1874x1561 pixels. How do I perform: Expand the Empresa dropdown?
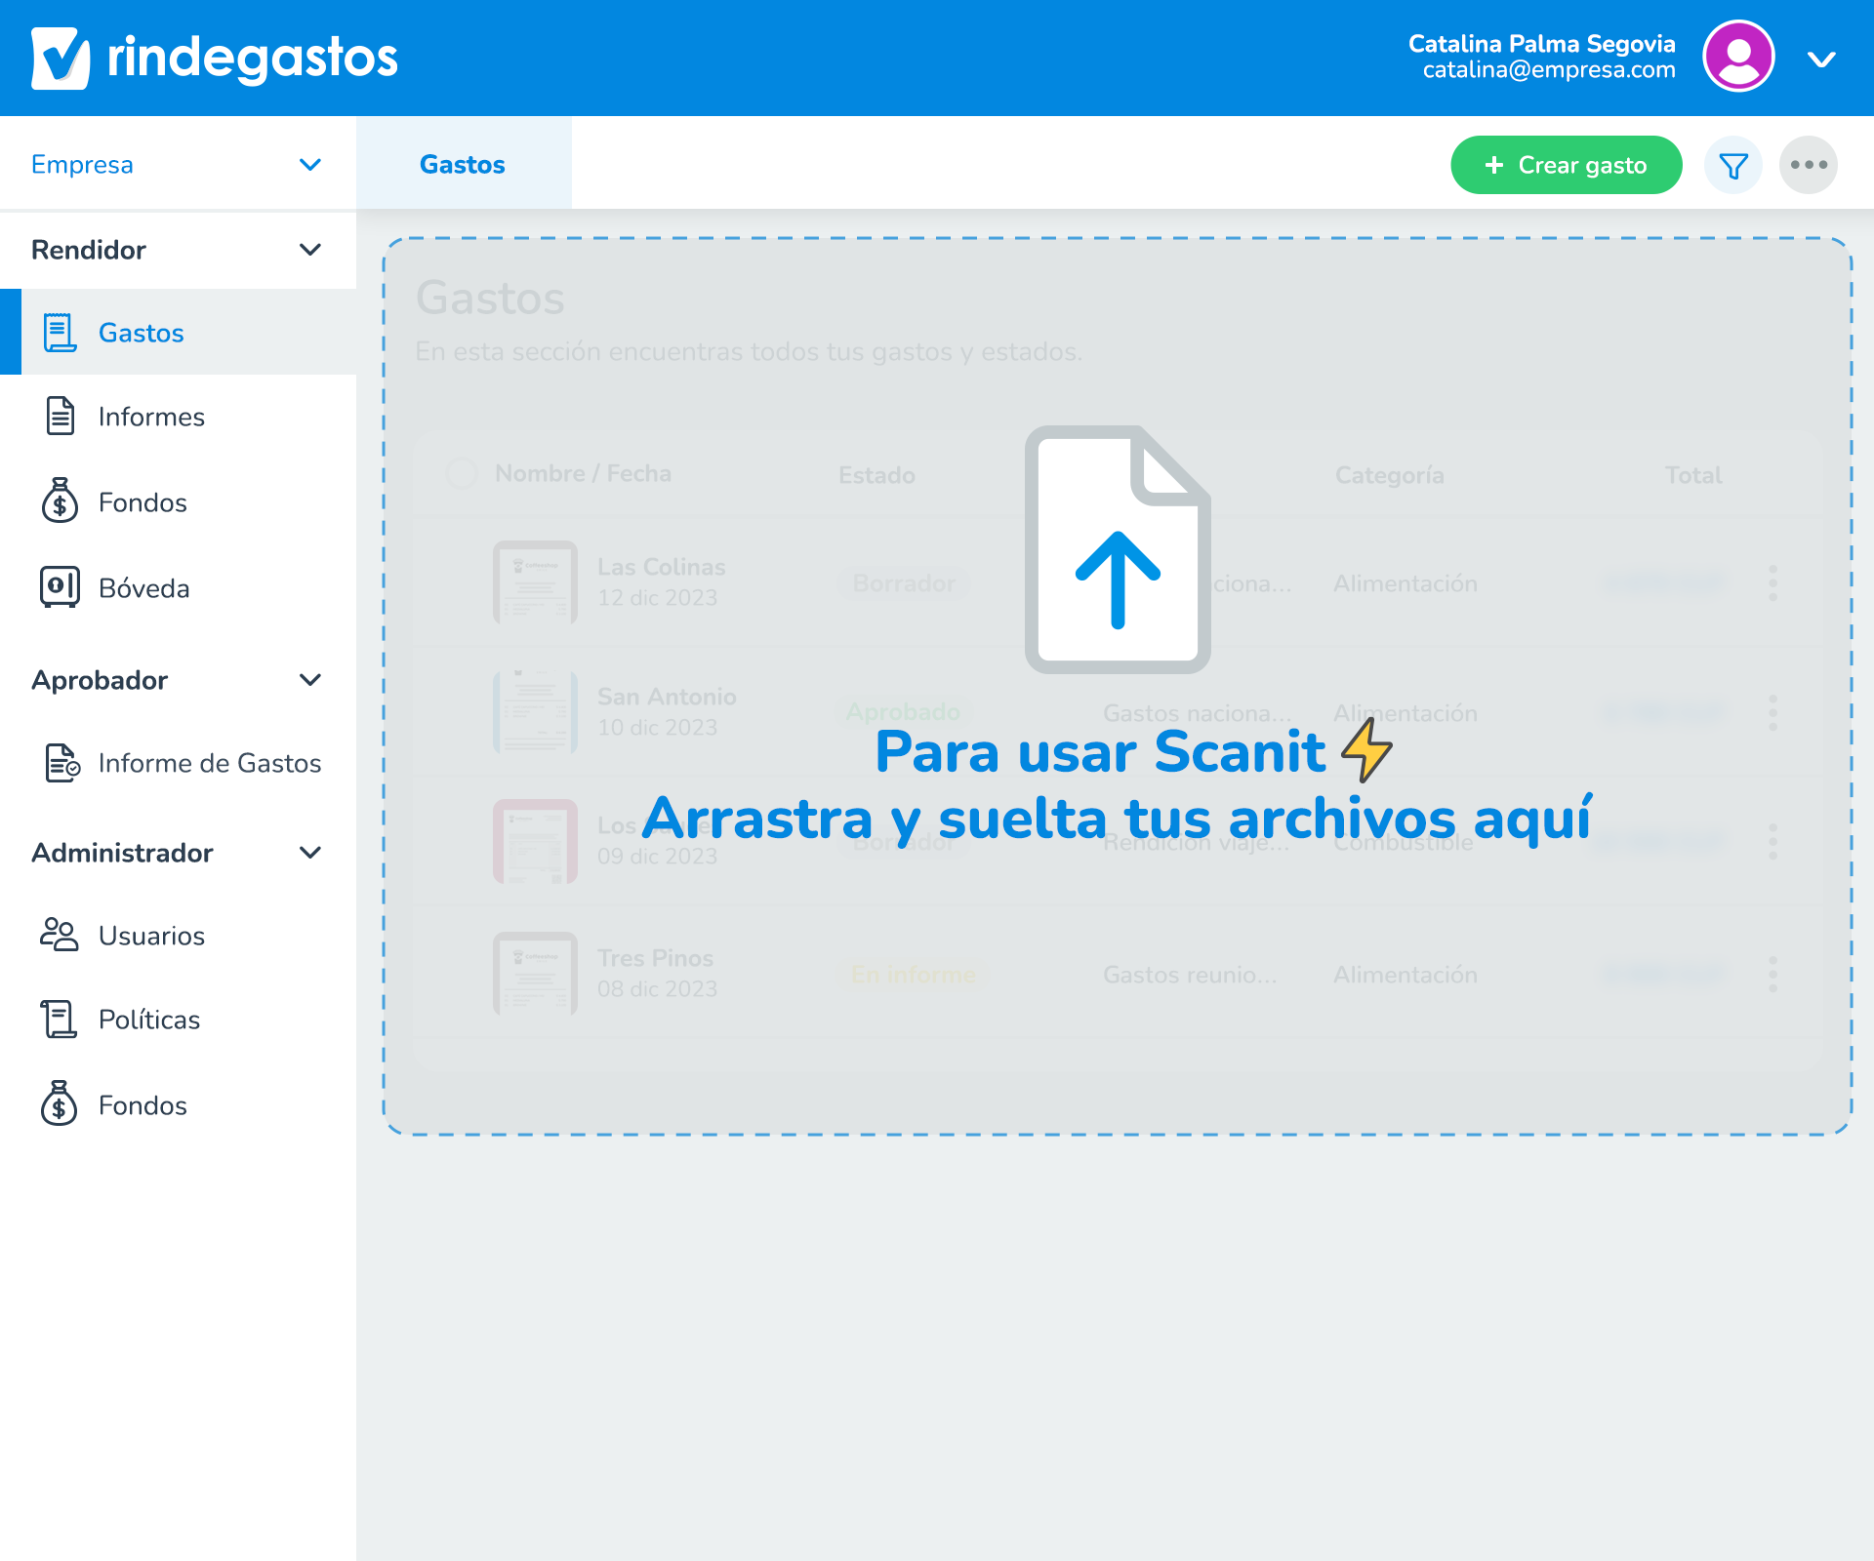310,164
